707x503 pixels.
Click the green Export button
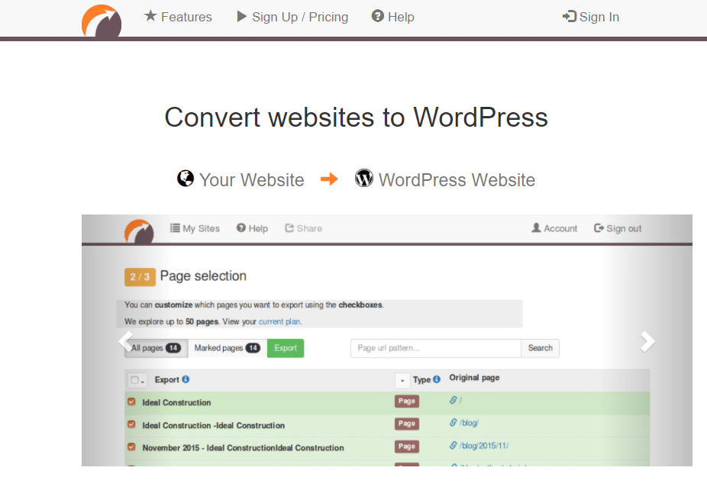coord(285,347)
